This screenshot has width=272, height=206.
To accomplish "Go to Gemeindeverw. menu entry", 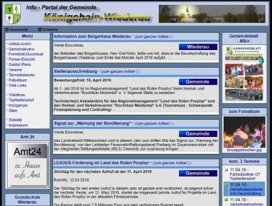I will 22,49.
